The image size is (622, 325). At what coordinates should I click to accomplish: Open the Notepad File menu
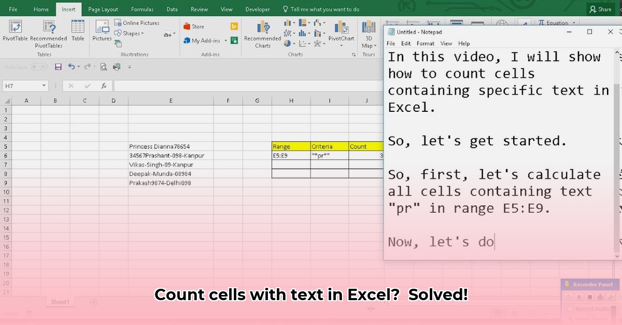[x=391, y=43]
